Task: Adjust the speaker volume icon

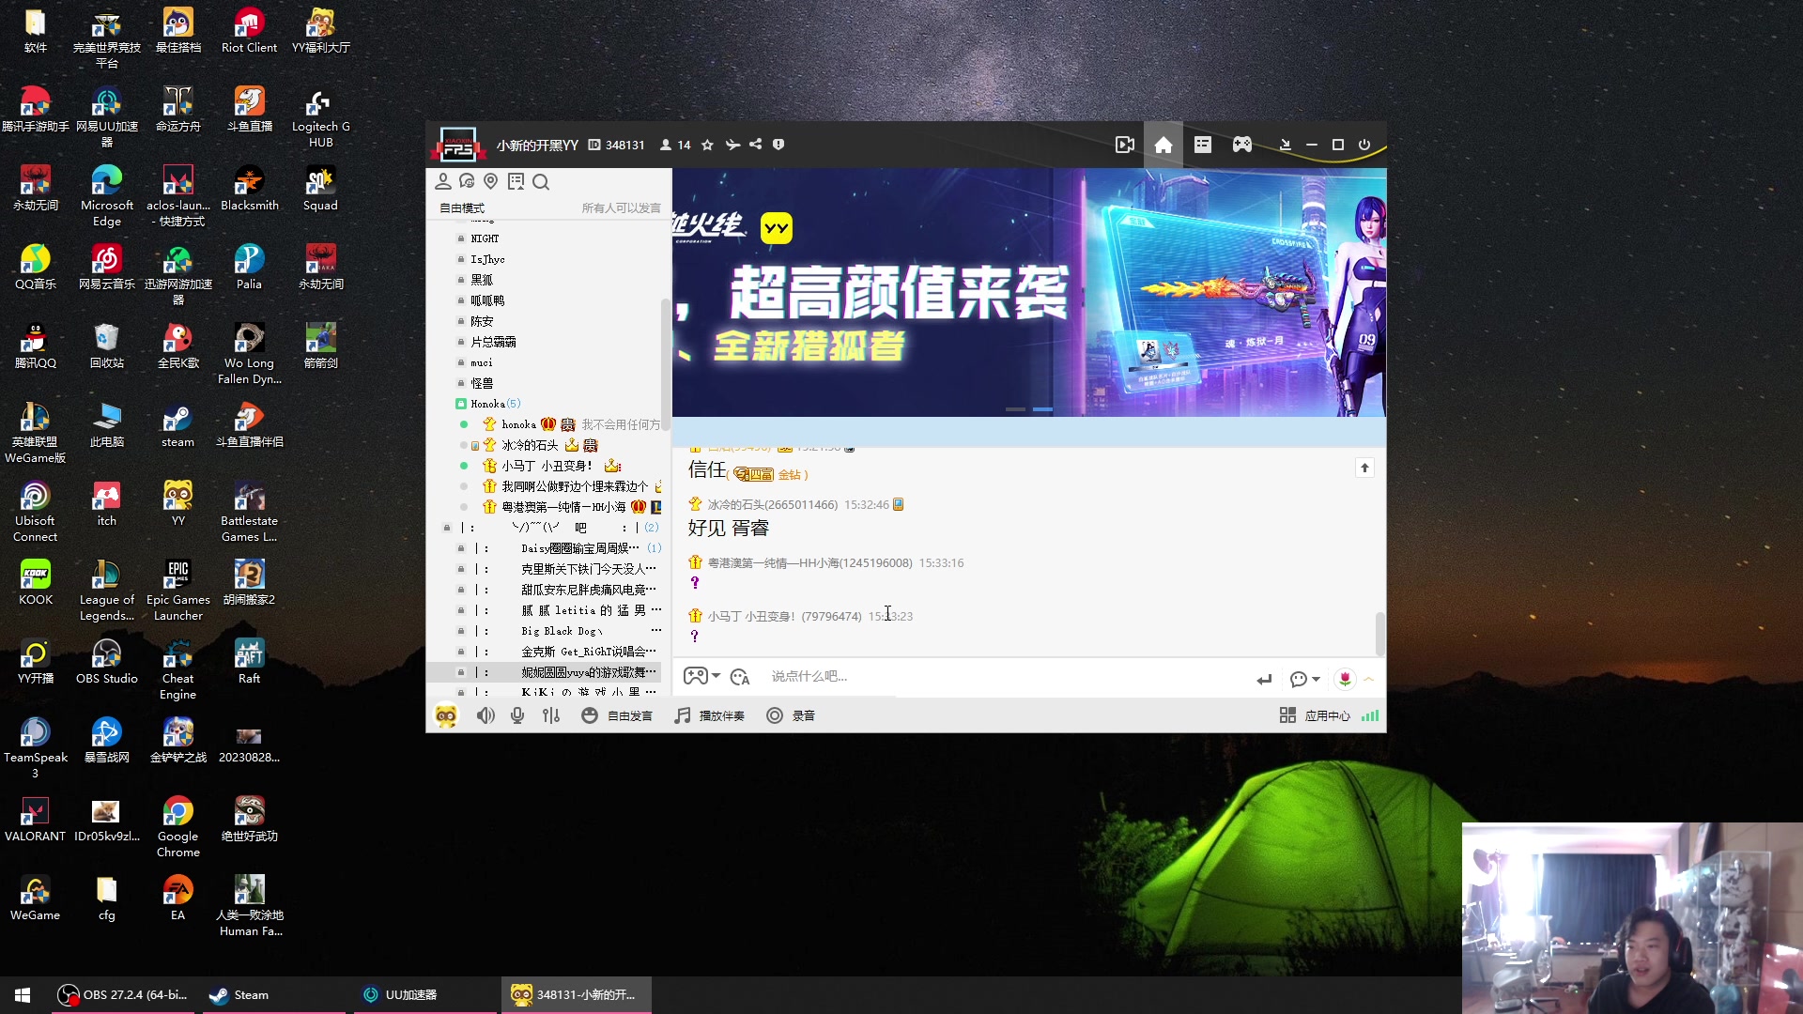Action: pos(485,714)
